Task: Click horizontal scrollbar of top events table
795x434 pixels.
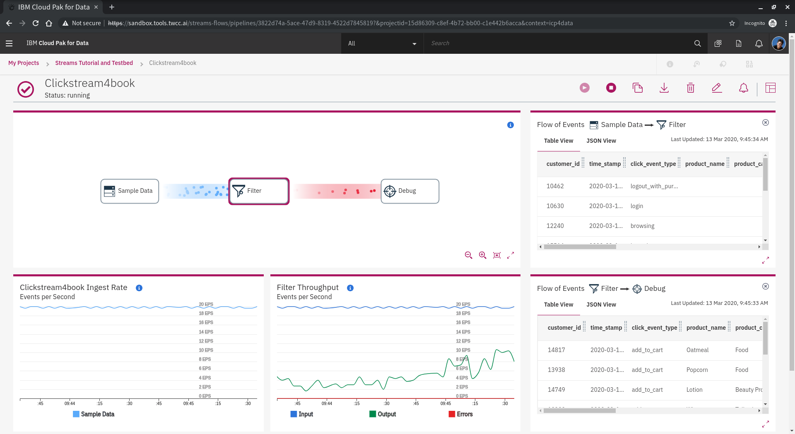Action: (x=580, y=247)
